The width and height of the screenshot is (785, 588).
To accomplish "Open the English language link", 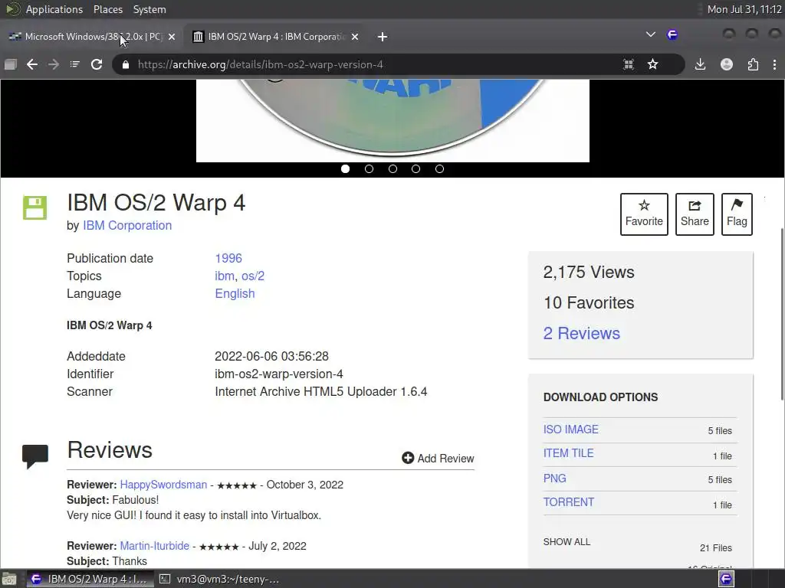I will (235, 293).
